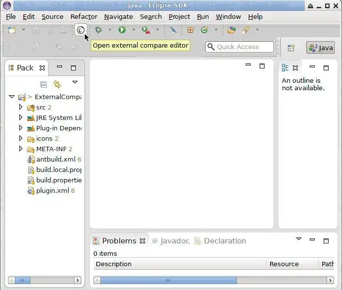
Task: Minimize the editor area
Action: click(x=248, y=64)
